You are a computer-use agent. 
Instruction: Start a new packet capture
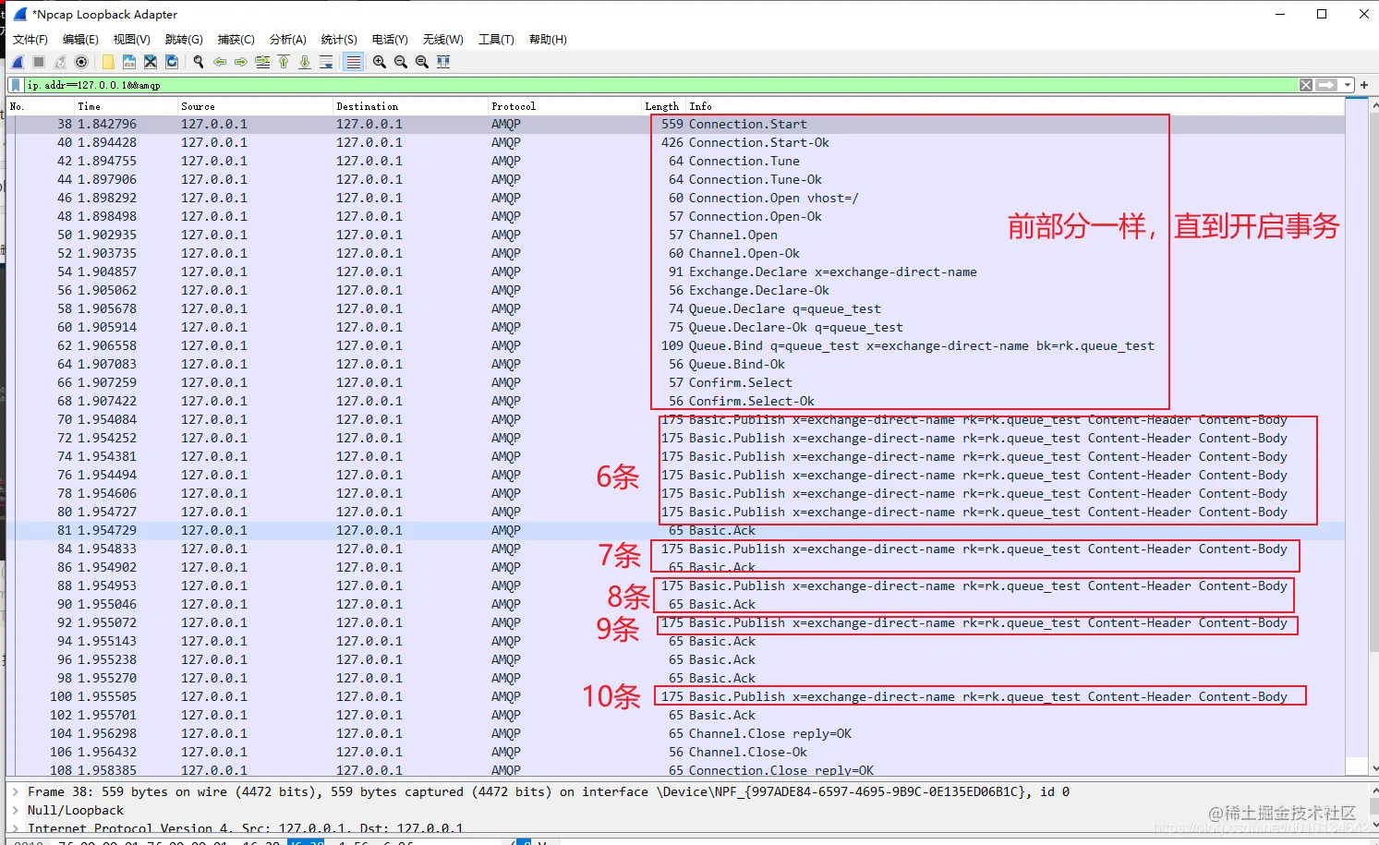coord(18,62)
